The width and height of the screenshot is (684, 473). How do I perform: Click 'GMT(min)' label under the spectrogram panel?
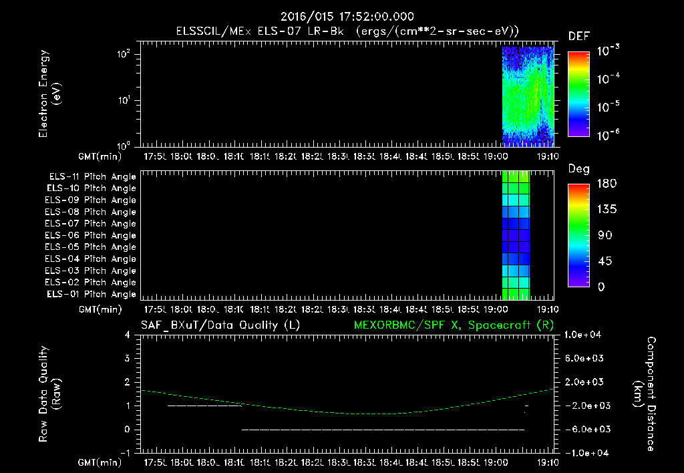tap(100, 156)
